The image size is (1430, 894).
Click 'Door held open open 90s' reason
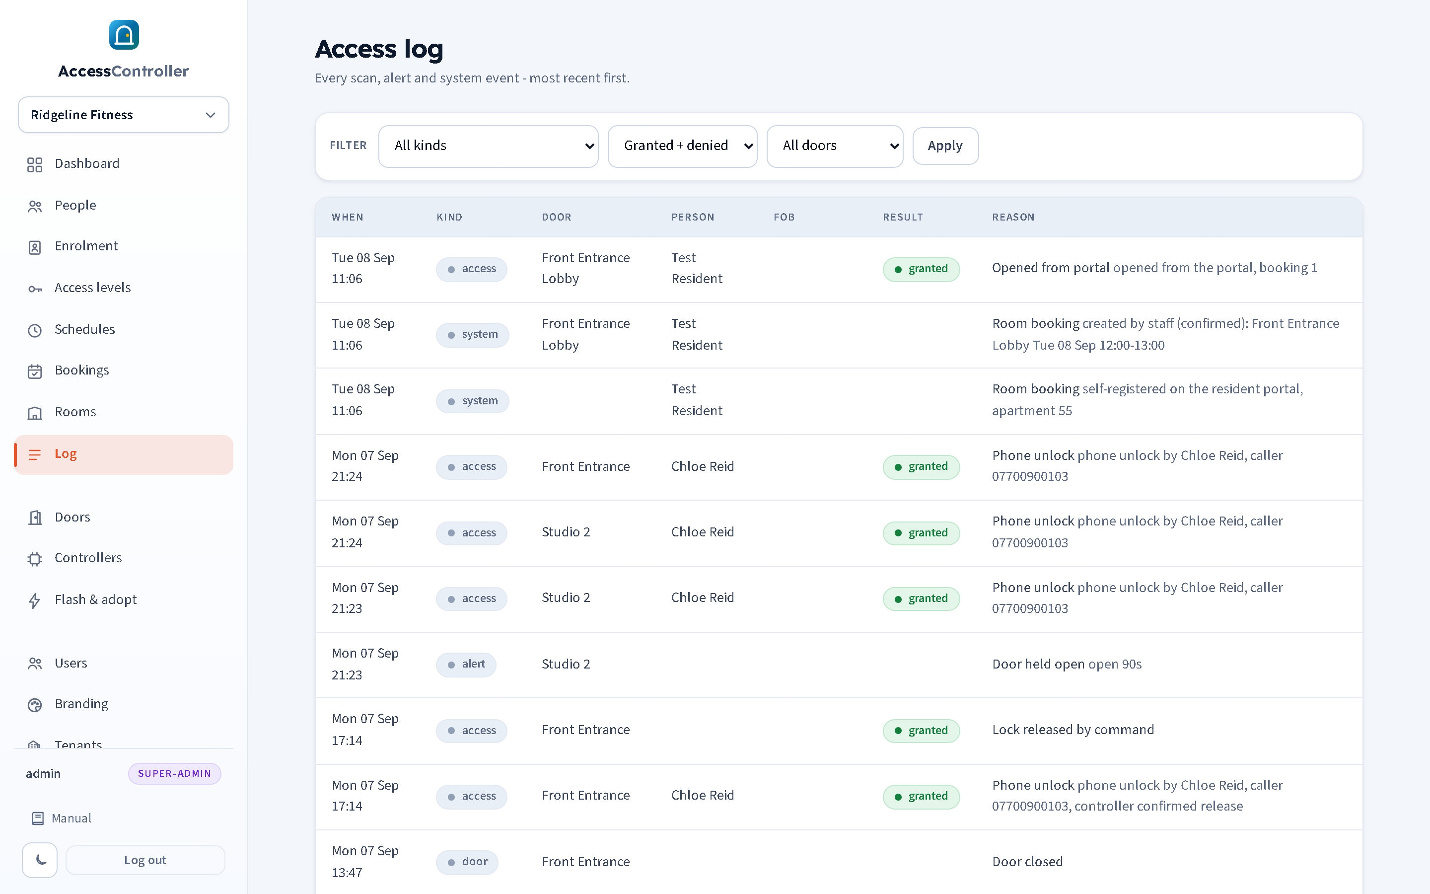[x=1067, y=664]
